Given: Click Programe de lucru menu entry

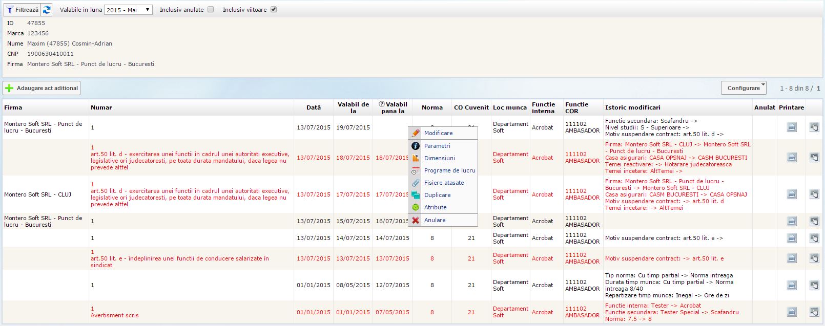Looking at the screenshot, I should tap(449, 170).
